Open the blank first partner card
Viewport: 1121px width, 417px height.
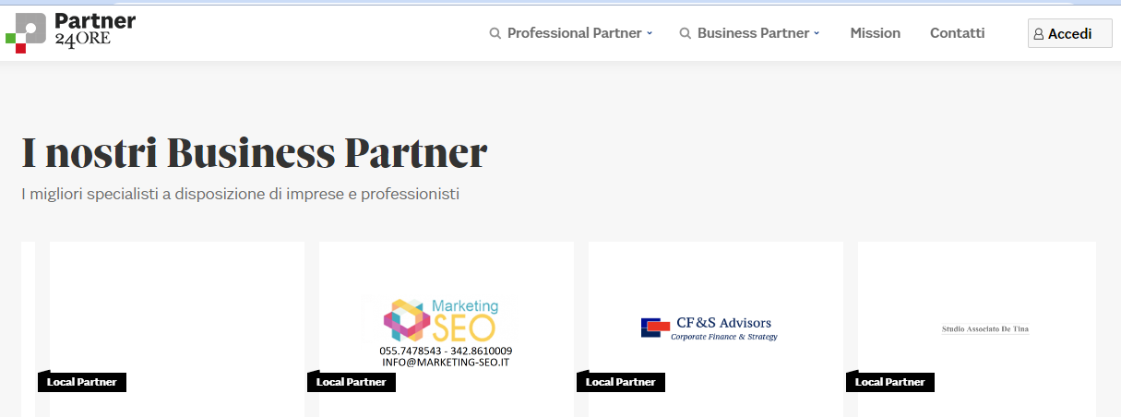[x=177, y=329]
